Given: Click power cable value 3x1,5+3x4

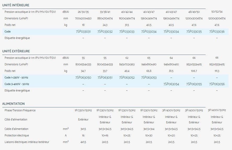Looking at the screenshot, I should pyautogui.click(x=149, y=129).
